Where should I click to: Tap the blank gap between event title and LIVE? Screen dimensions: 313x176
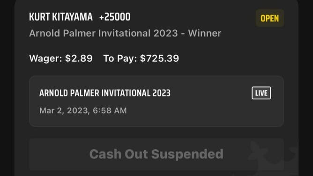click(x=210, y=93)
